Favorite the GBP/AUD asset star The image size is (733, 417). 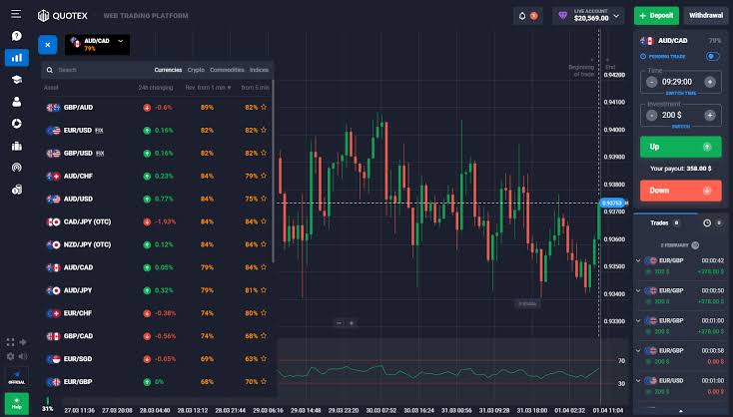click(264, 107)
